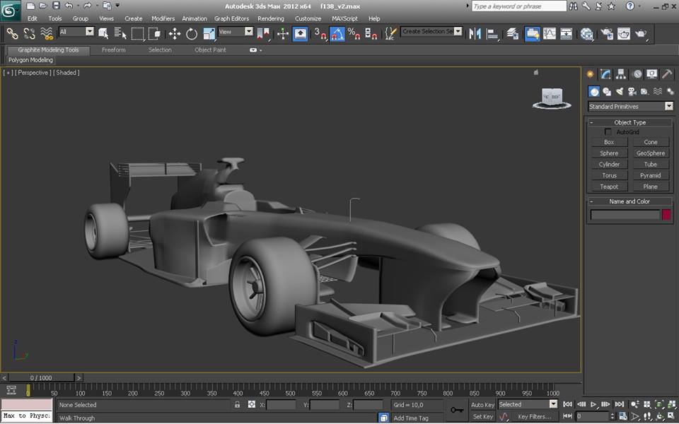Click the Torus object button
The width and height of the screenshot is (679, 424).
(x=609, y=176)
